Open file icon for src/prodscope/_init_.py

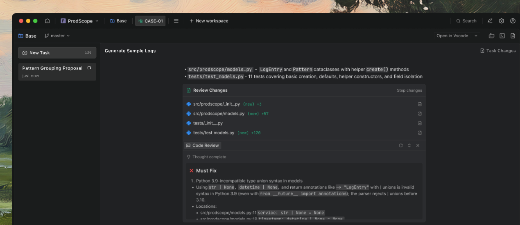coord(420,104)
